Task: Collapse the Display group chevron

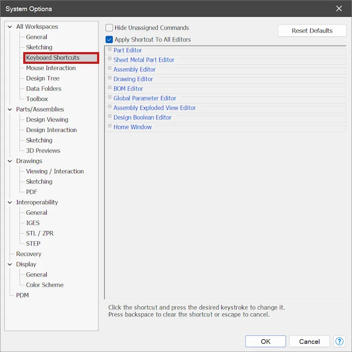Action: point(10,264)
